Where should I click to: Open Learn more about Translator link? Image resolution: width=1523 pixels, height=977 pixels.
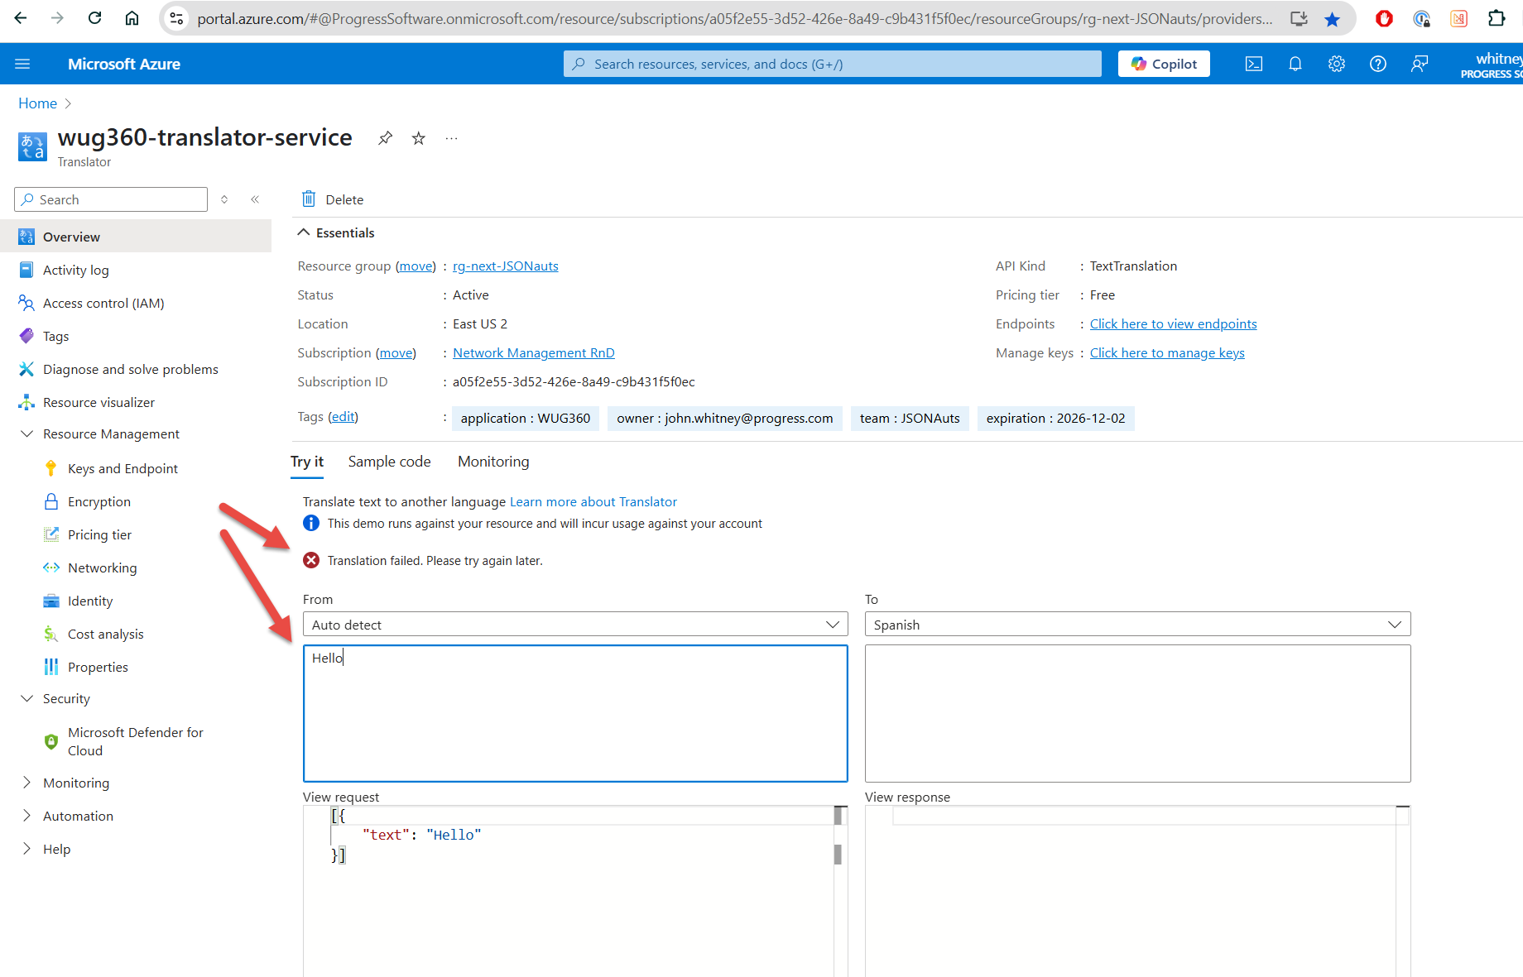click(x=593, y=501)
